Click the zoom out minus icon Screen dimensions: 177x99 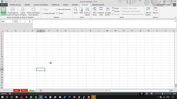[x=155, y=94]
